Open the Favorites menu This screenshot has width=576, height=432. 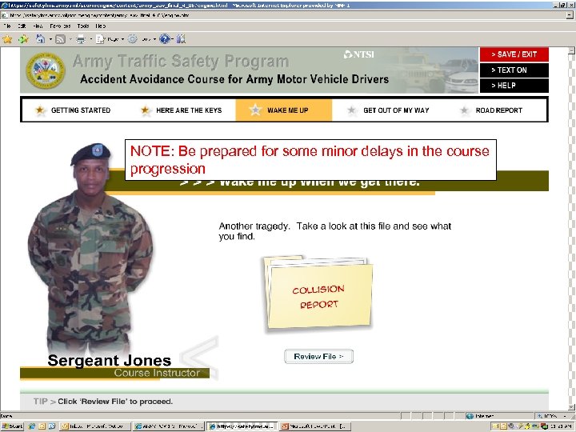coord(60,26)
